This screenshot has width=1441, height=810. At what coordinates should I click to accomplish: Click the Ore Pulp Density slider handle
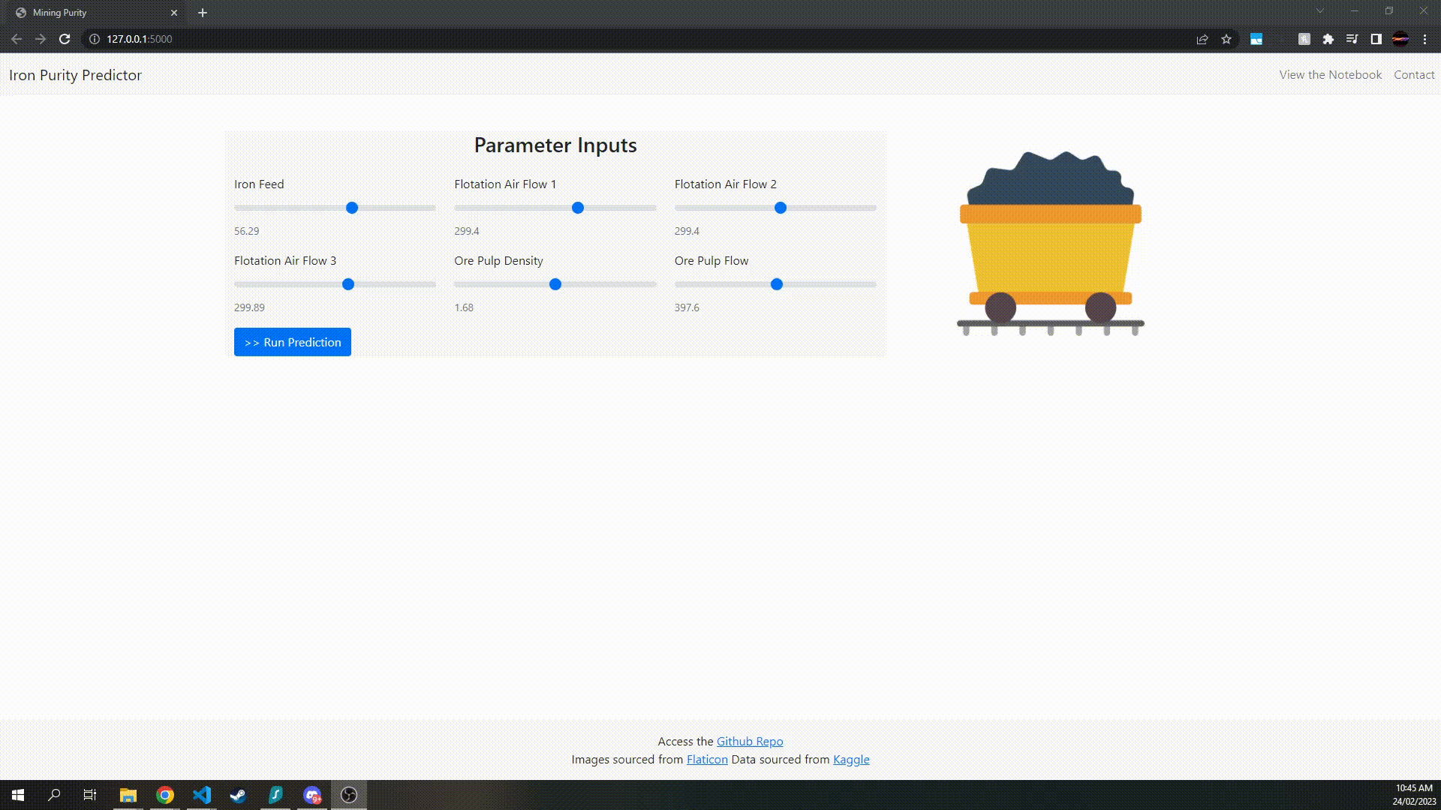(x=555, y=284)
